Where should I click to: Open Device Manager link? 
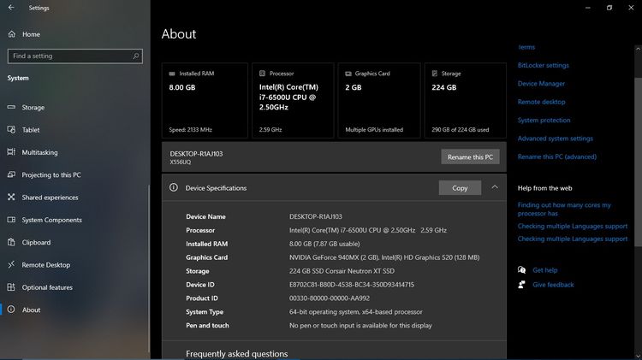tap(541, 84)
